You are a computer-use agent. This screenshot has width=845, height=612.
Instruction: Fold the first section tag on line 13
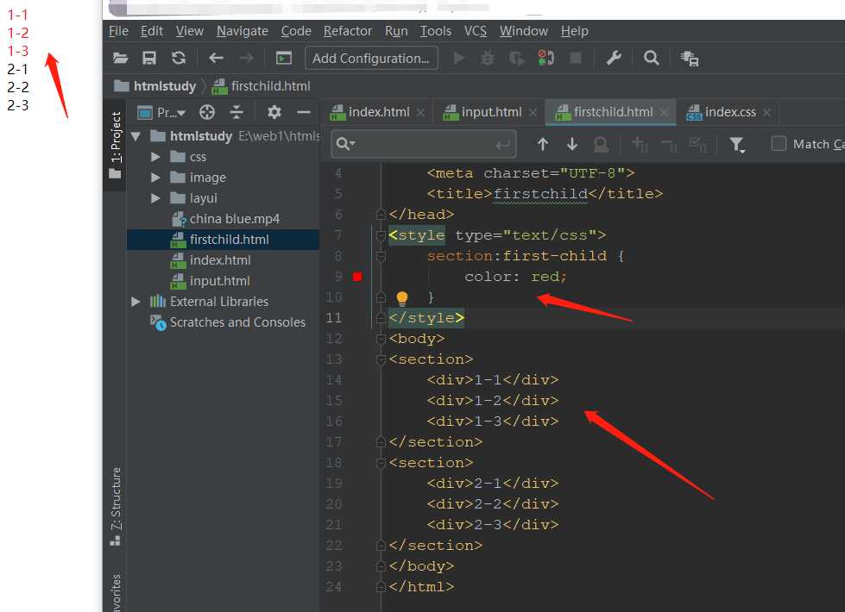(x=381, y=359)
